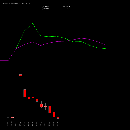Click the 02 Apr date label
The height and width of the screenshot is (130, 130).
(12, 124)
